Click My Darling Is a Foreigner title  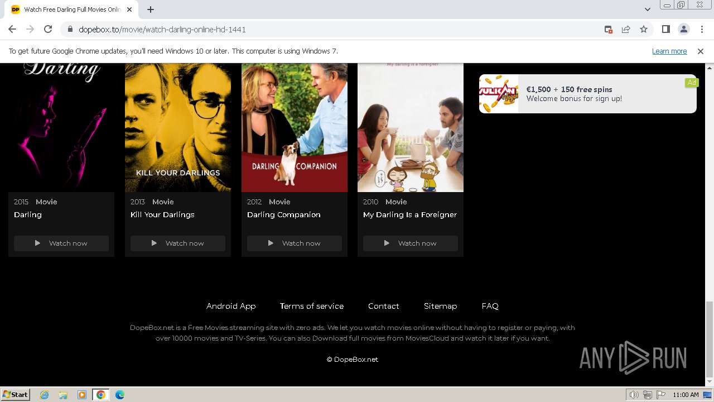point(410,215)
